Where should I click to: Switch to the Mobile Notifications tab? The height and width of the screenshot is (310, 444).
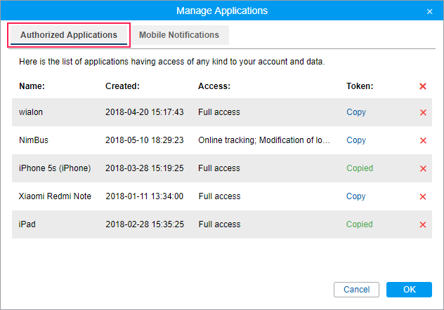pos(179,35)
